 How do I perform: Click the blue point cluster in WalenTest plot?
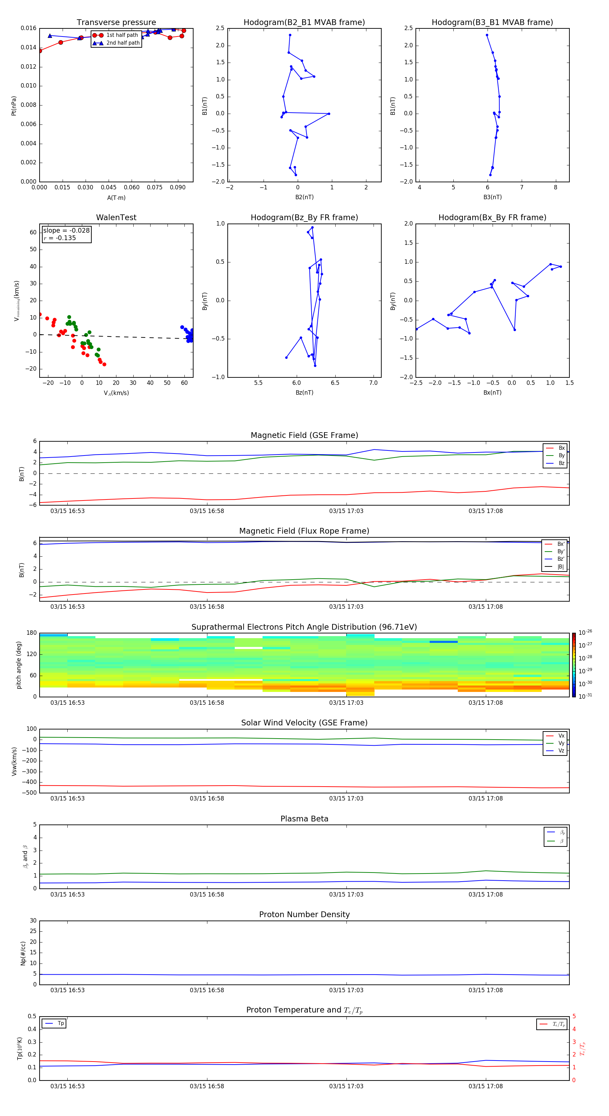point(188,335)
